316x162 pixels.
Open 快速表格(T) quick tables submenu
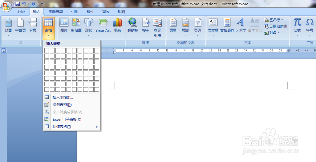pyautogui.click(x=72, y=127)
